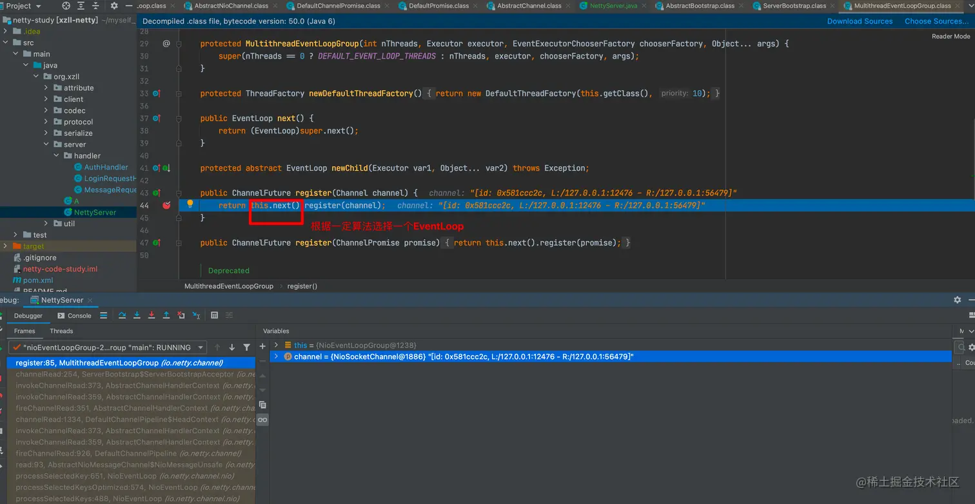Image resolution: width=975 pixels, height=504 pixels.
Task: Open Project panel gear settings
Action: tap(114, 6)
